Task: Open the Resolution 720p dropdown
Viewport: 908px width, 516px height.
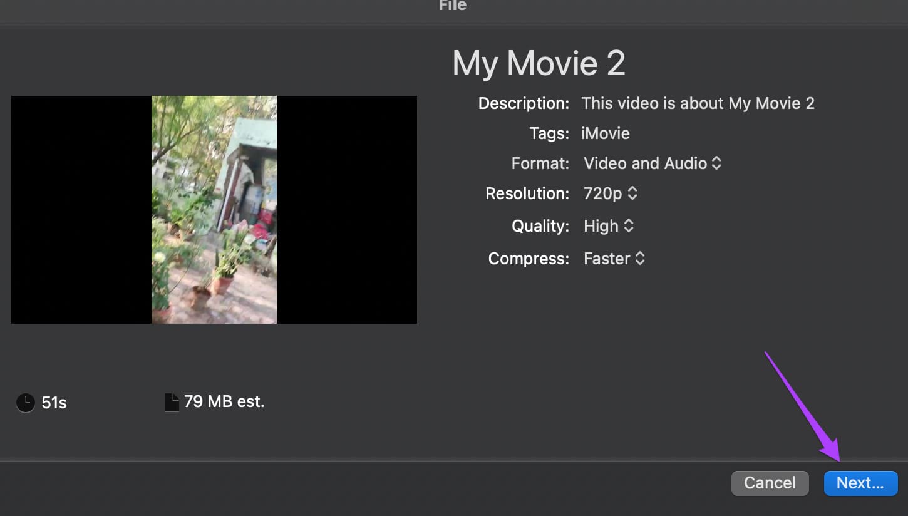Action: (x=611, y=194)
